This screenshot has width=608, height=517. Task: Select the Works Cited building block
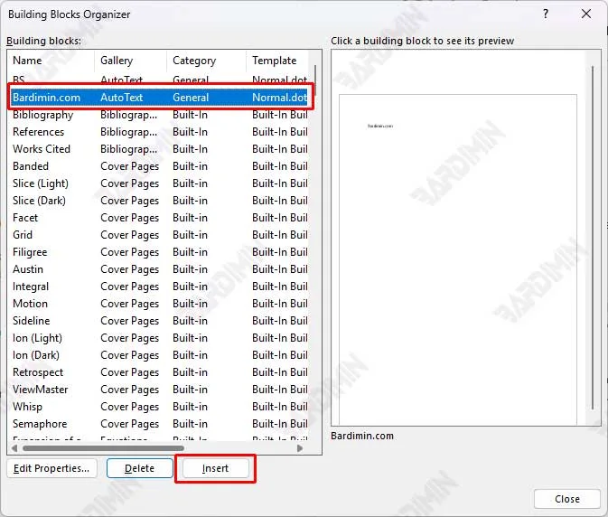pos(159,149)
